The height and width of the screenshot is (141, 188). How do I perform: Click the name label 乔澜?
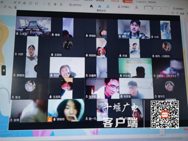125,56
